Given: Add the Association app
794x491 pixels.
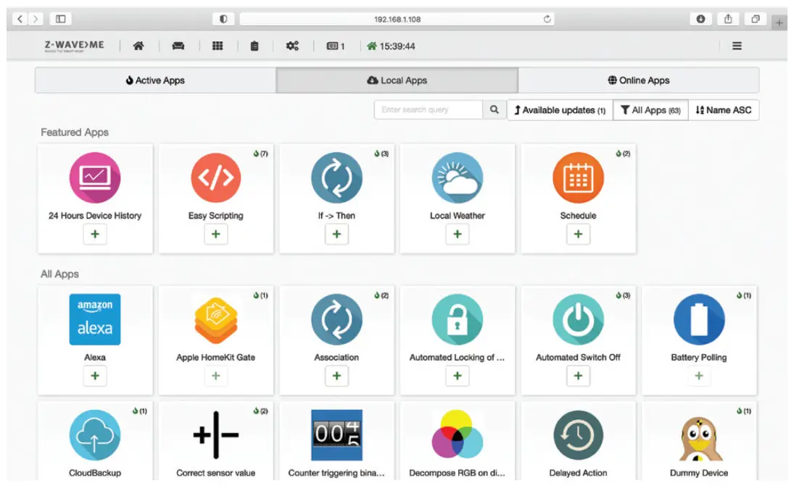Looking at the screenshot, I should 336,376.
